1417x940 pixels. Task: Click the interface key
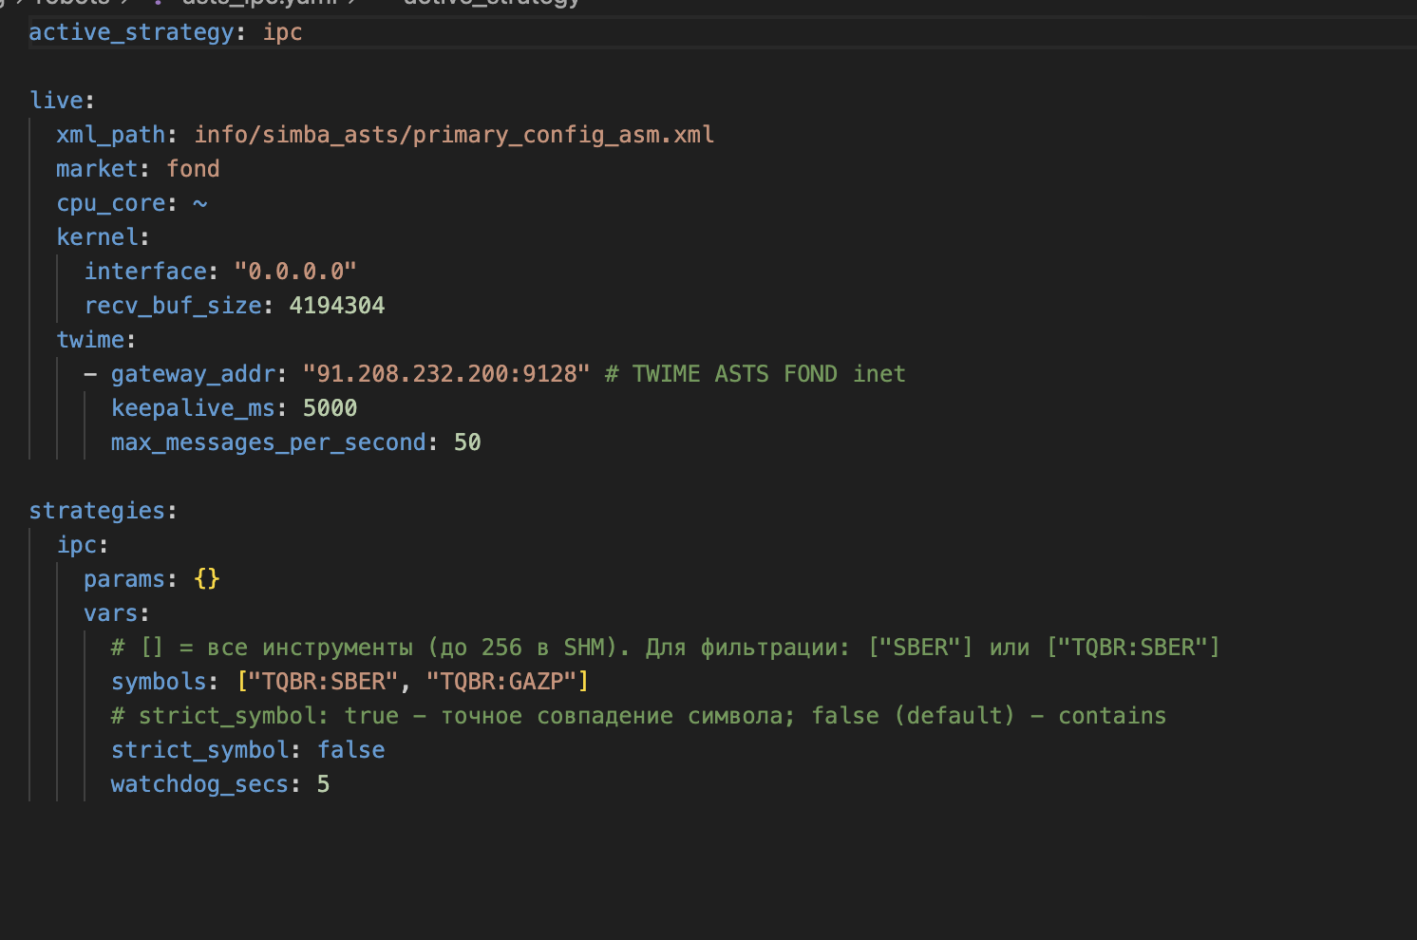coord(145,272)
